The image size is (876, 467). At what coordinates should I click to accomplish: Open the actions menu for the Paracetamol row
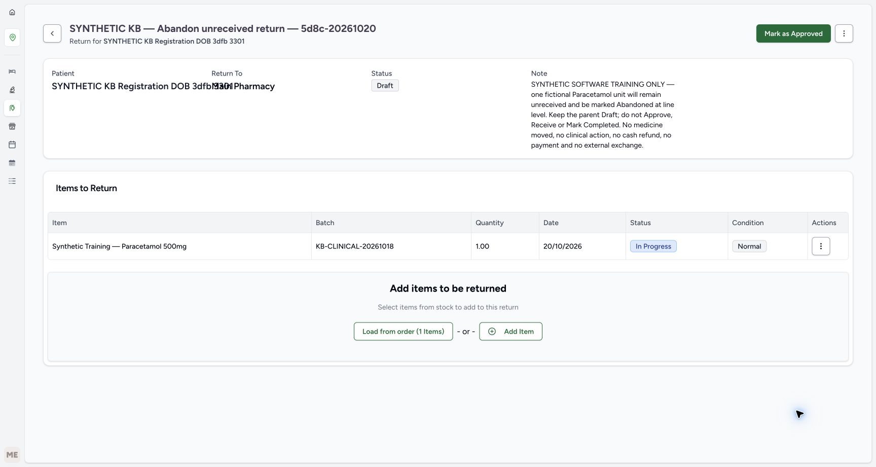point(821,246)
